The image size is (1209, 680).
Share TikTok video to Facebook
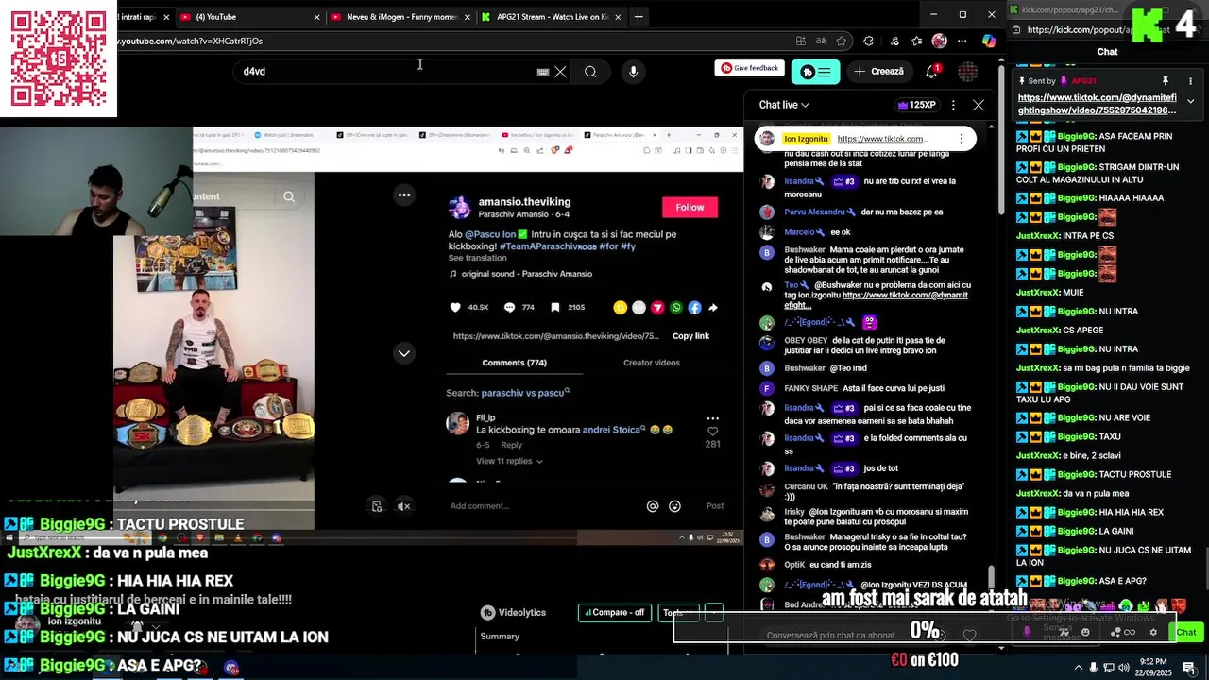pos(694,307)
